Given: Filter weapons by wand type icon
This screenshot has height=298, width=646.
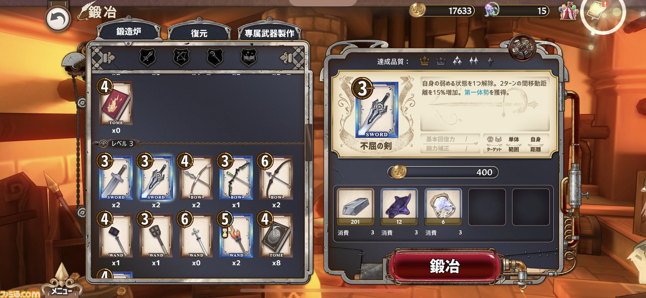Looking at the screenshot, I should [x=214, y=57].
